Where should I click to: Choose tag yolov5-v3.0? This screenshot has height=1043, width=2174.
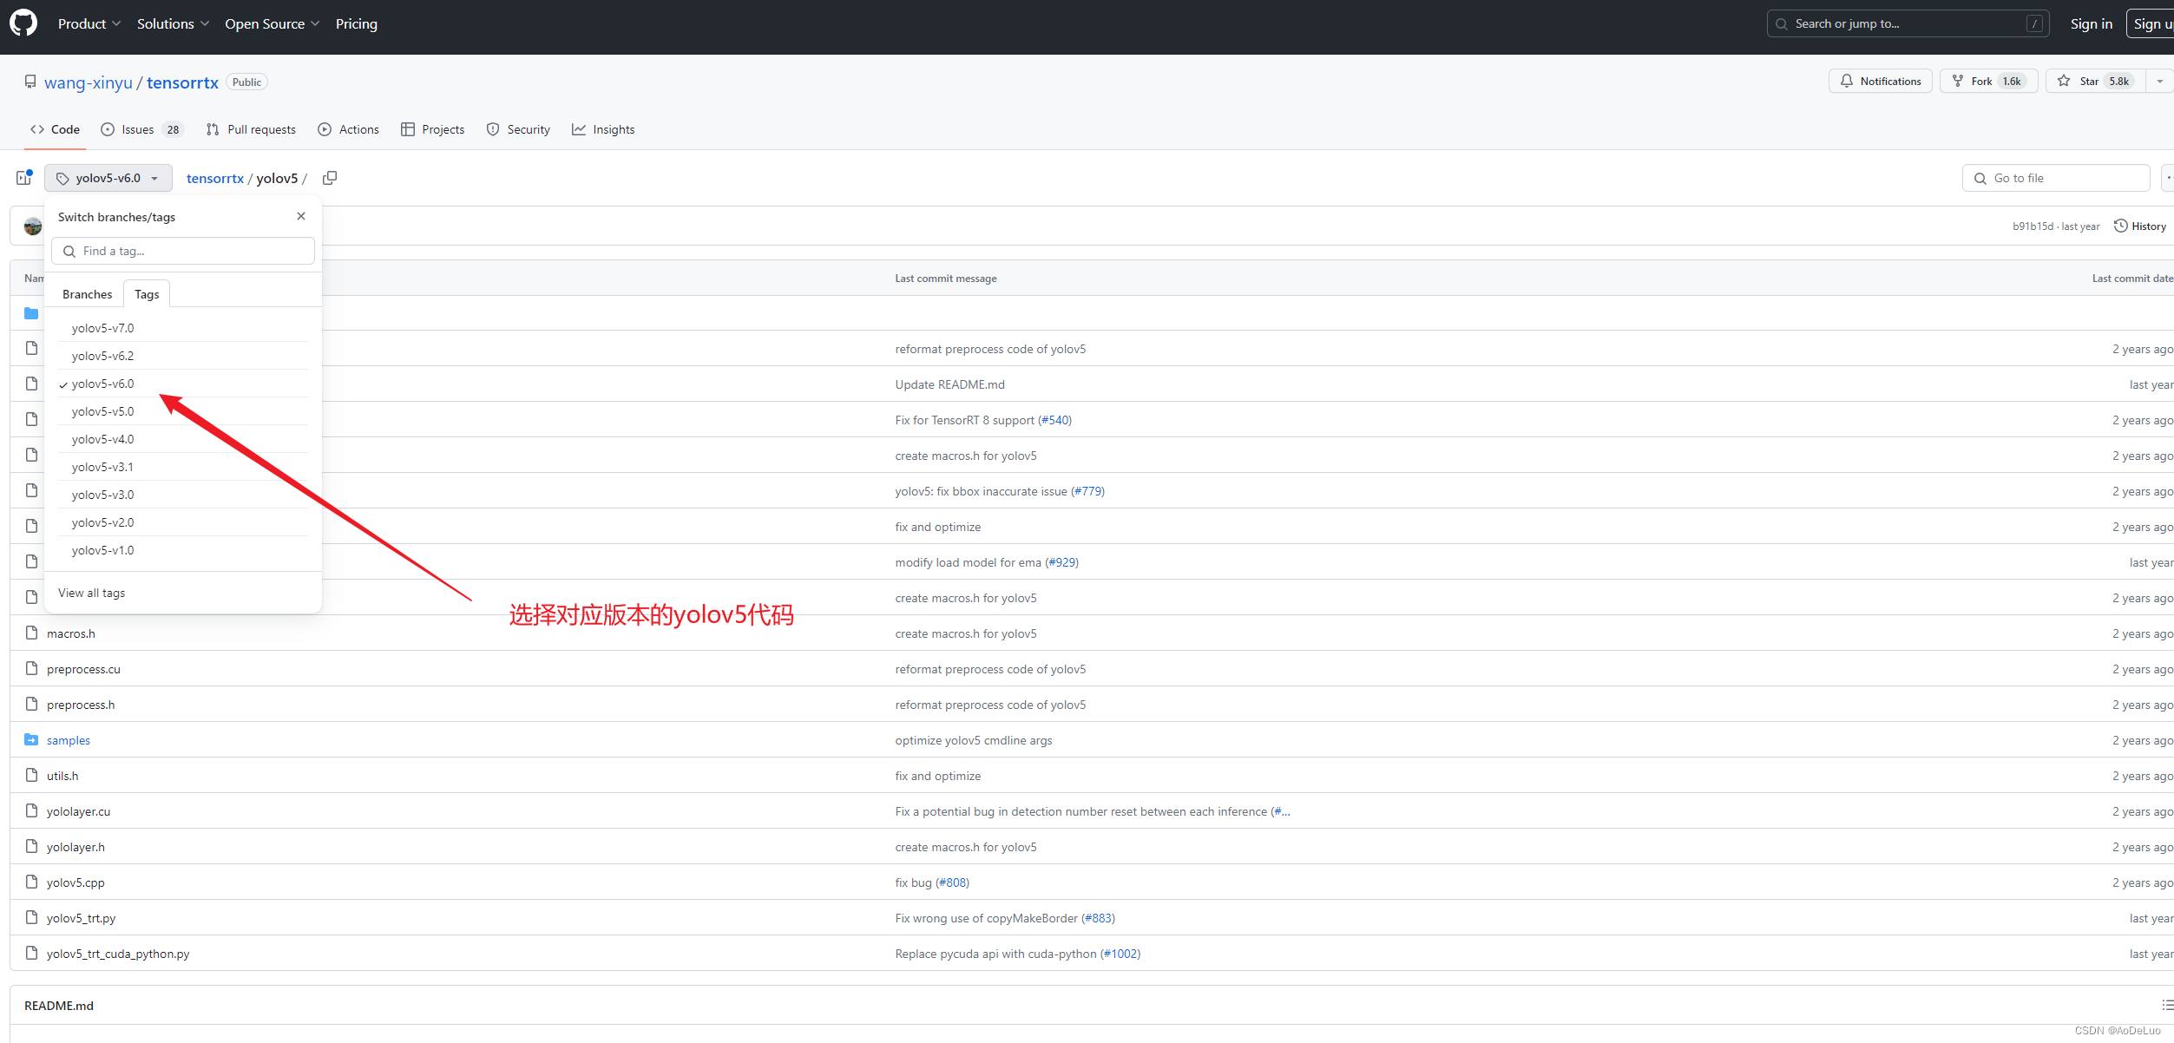point(183,495)
